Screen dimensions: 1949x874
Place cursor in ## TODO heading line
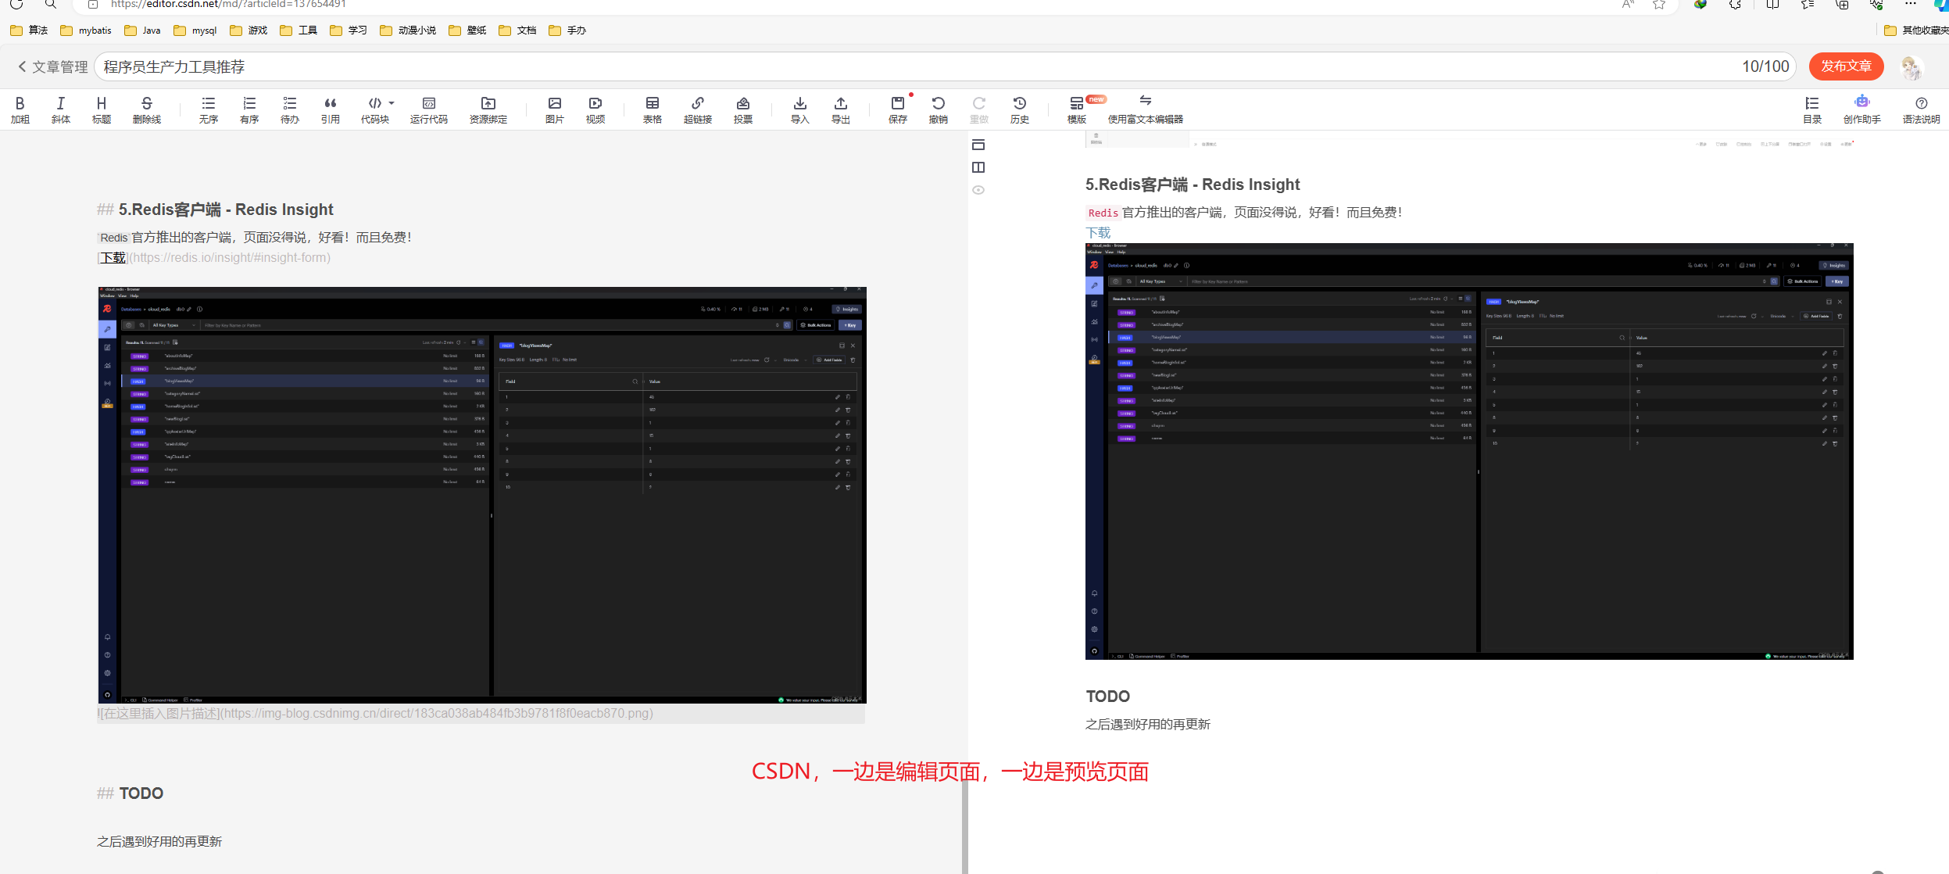[x=130, y=793]
